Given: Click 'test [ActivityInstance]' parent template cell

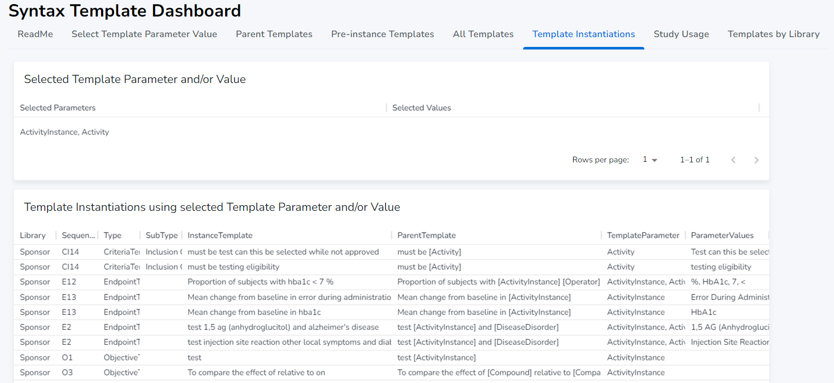Looking at the screenshot, I should coord(437,358).
